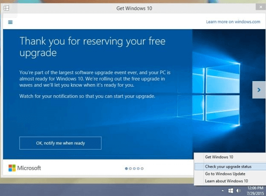Click the Microsoft logo at bottom left
266x196 pixels.
click(x=24, y=168)
